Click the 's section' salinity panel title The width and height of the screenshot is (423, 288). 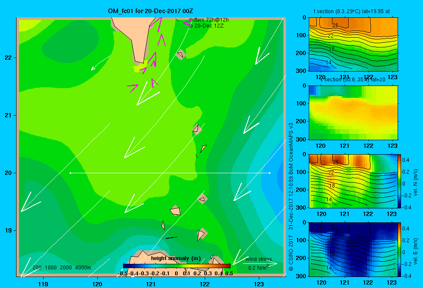(x=352, y=80)
